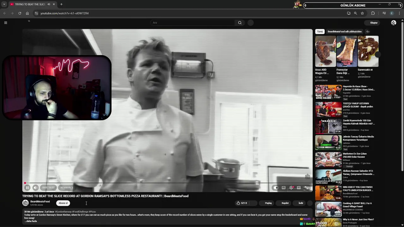Open 'Marketten En Son Çıkan' MrBeast video

[328, 160]
